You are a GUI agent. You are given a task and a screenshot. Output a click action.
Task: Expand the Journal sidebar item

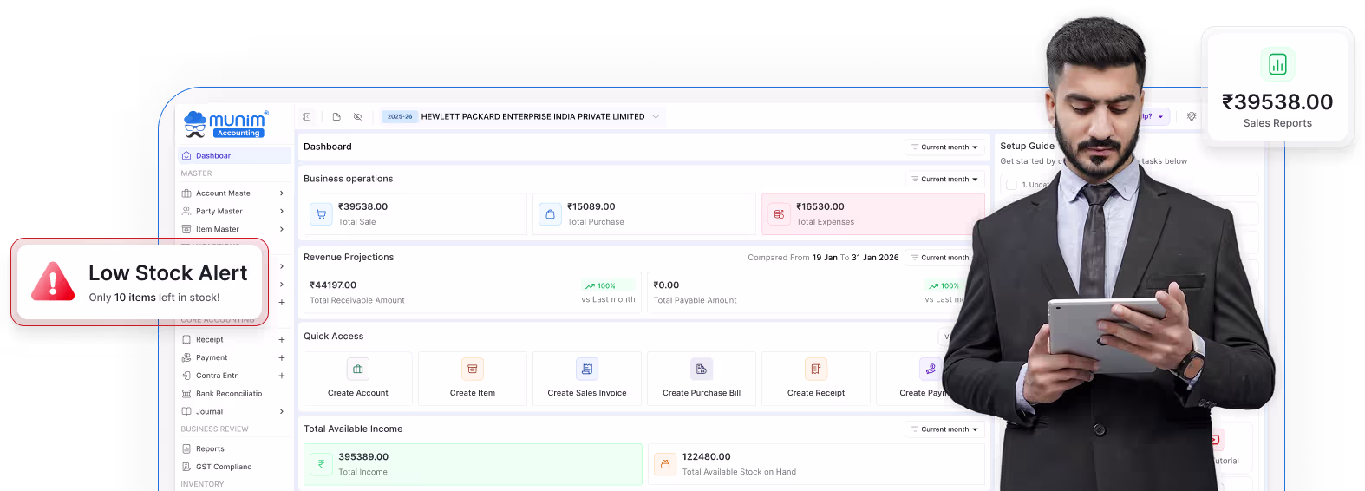[282, 412]
